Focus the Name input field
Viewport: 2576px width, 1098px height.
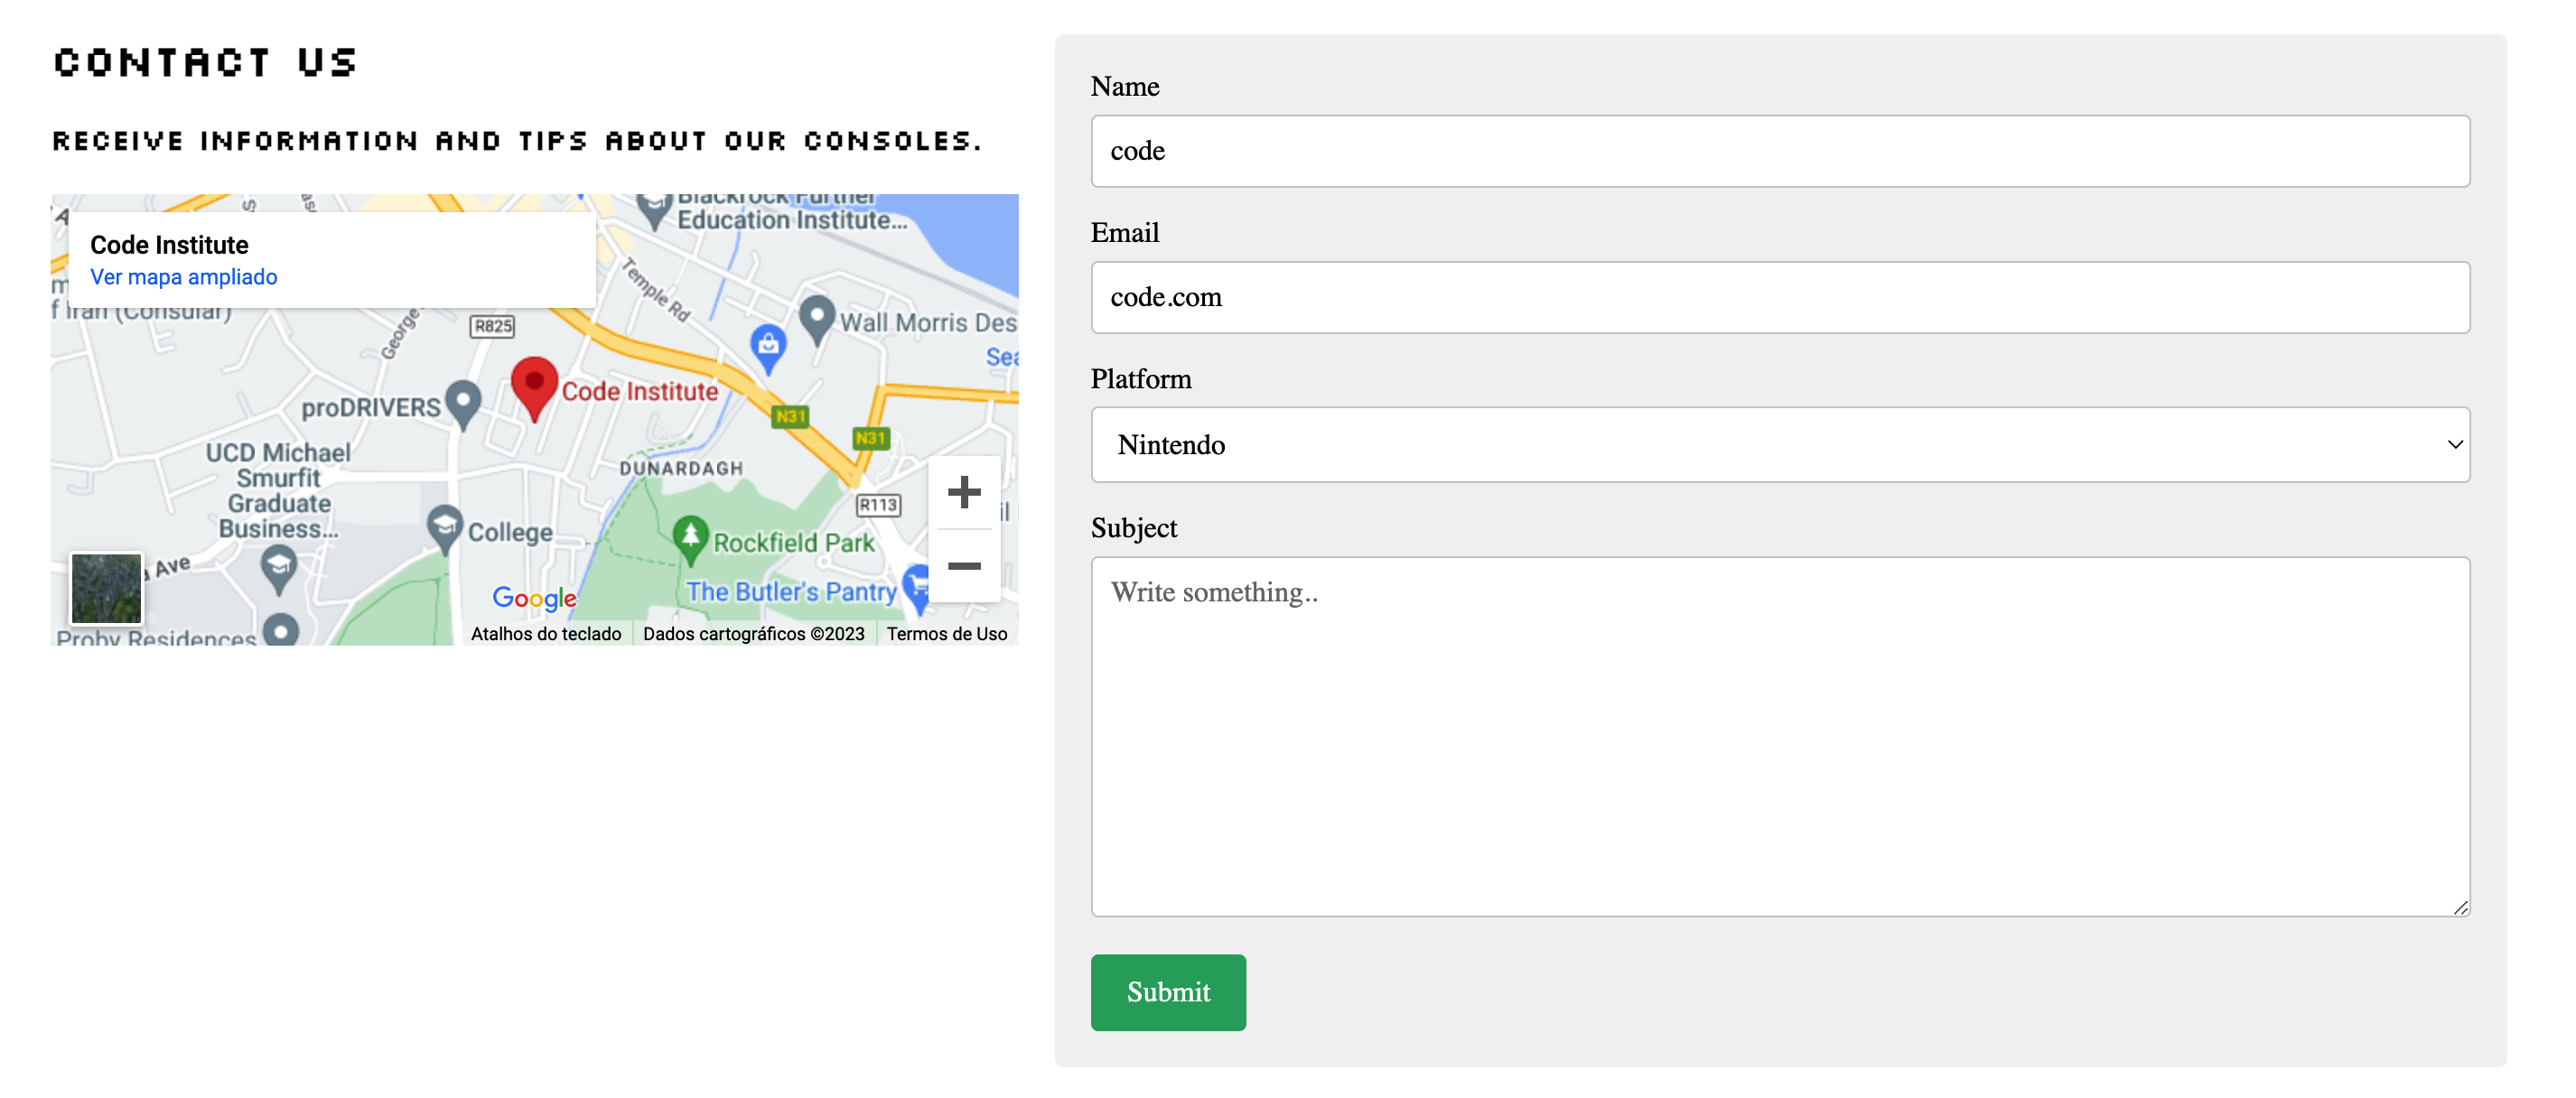(1779, 151)
